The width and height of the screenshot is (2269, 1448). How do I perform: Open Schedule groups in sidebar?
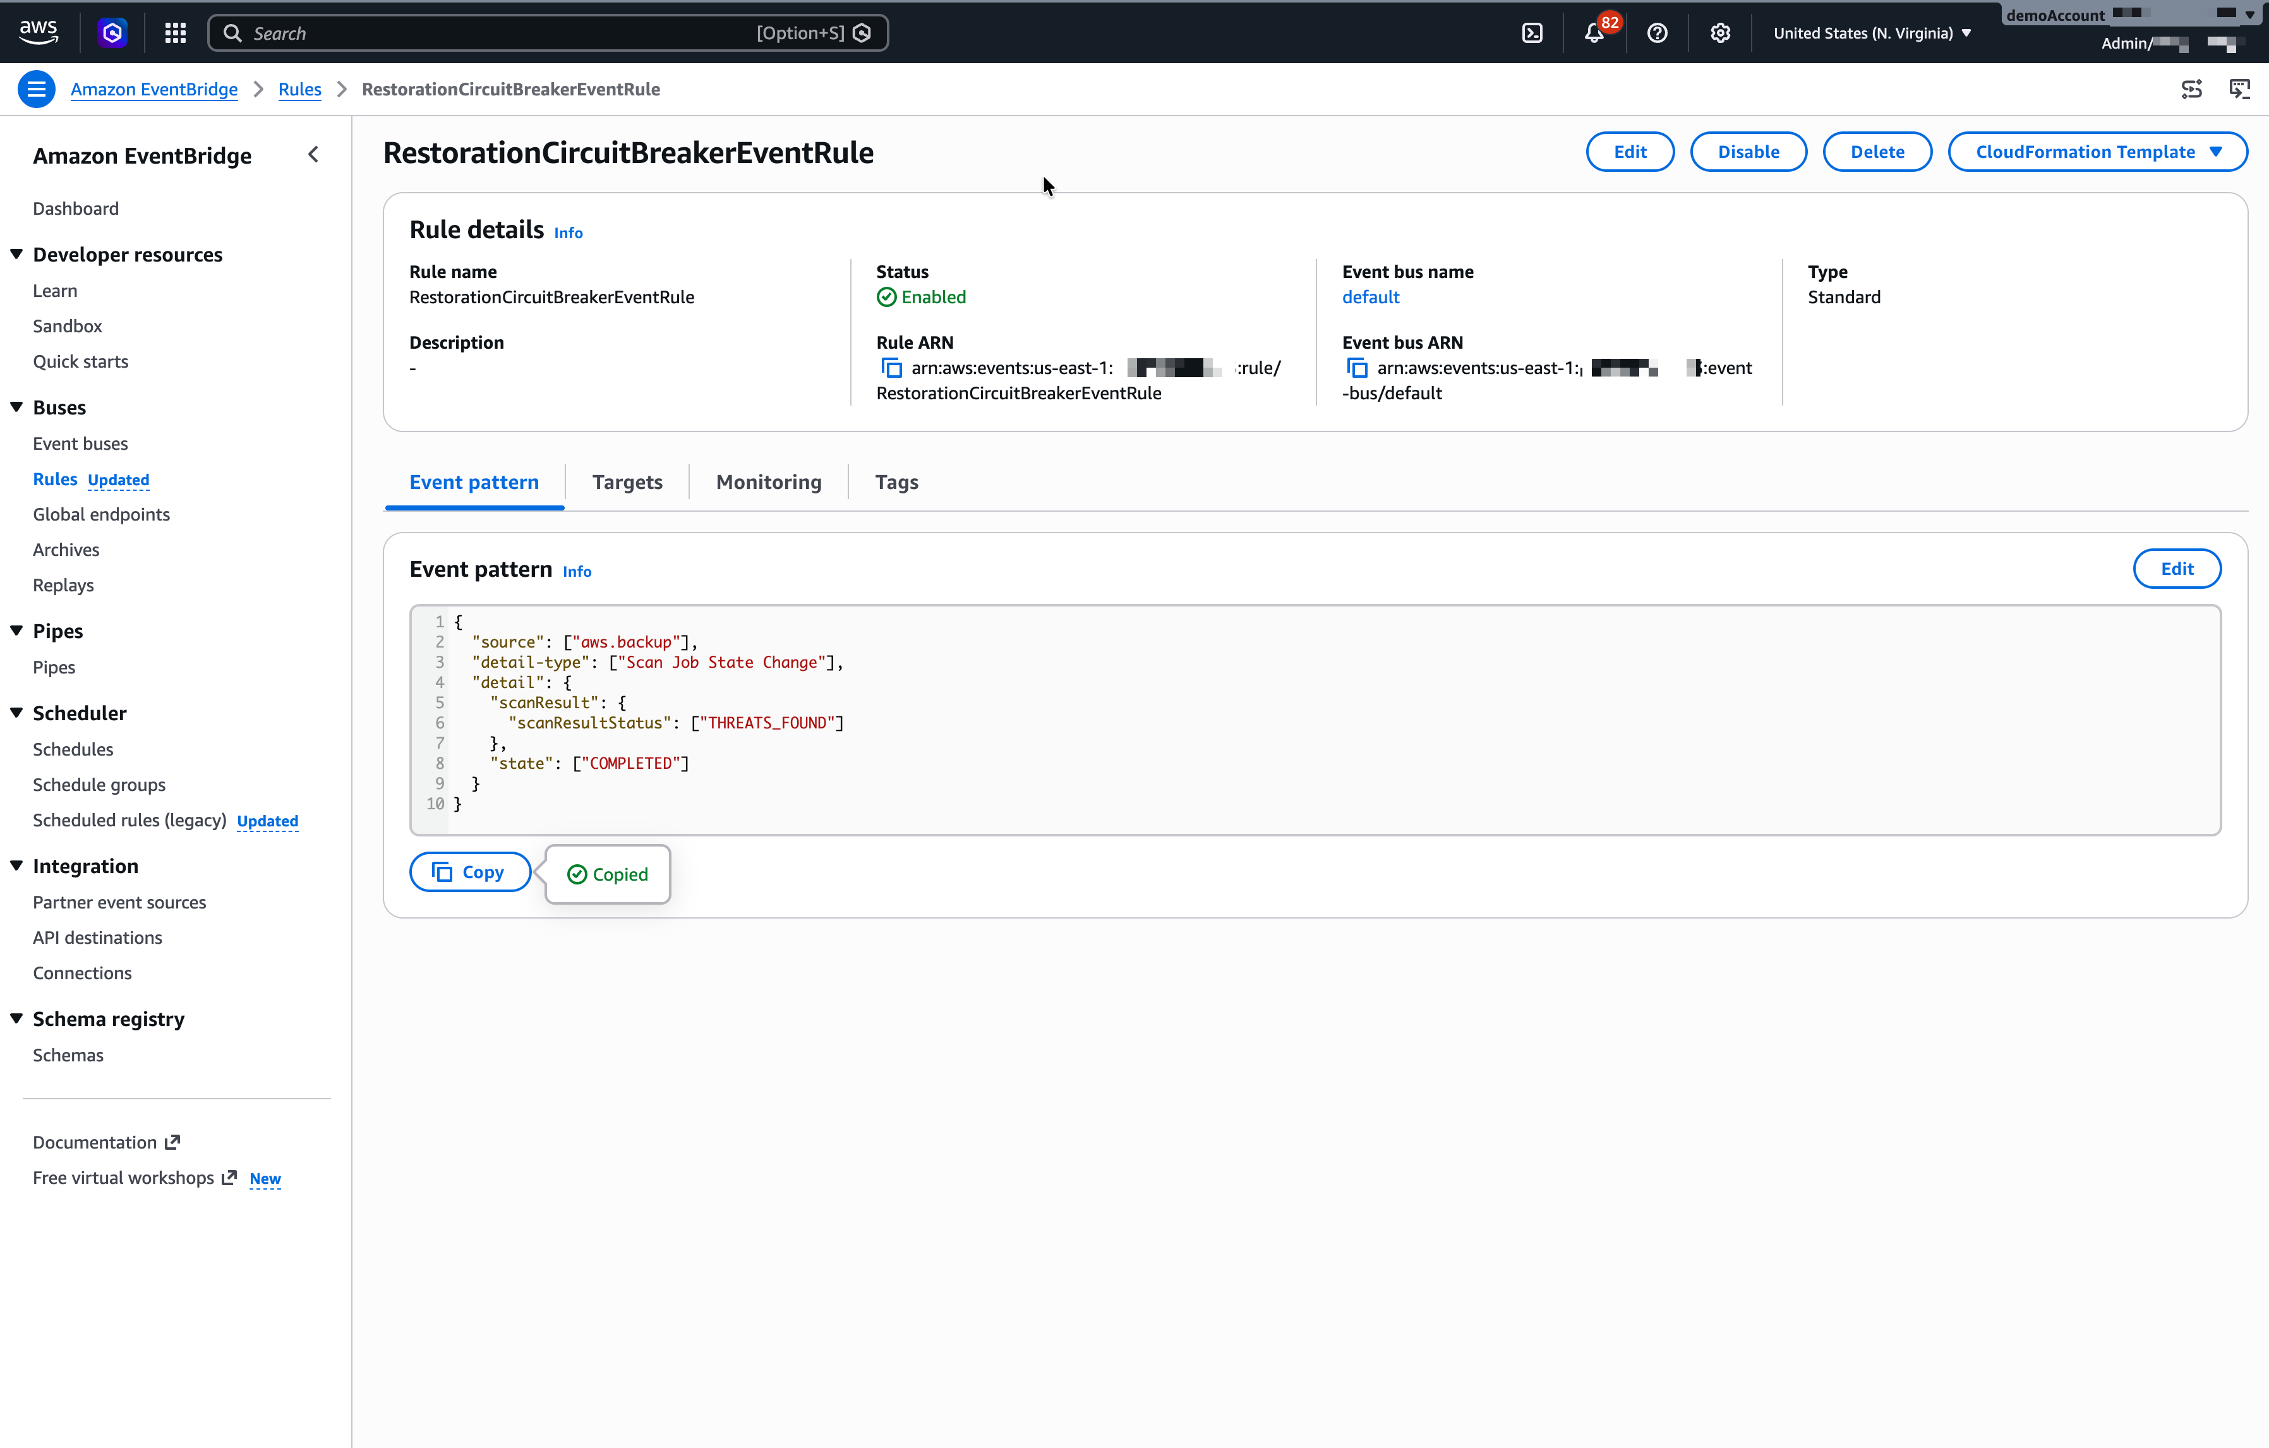pos(99,785)
